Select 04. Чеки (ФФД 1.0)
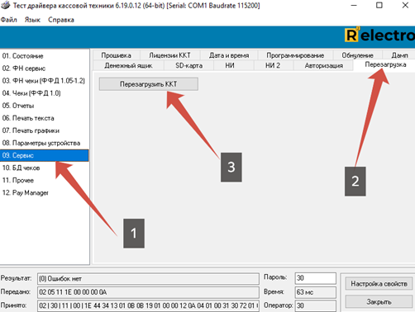Screen dimensions: 415x312 pyautogui.click(x=45, y=93)
